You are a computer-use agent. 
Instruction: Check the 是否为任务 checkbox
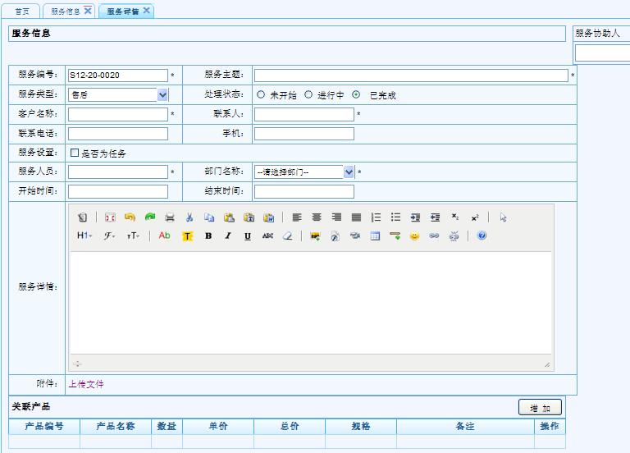(75, 153)
